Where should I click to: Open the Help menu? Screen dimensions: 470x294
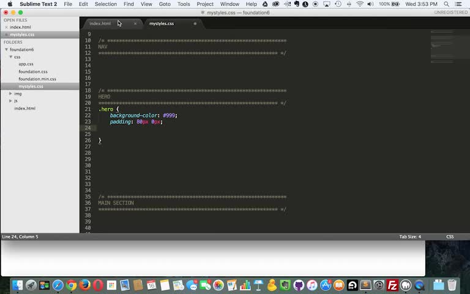251,4
